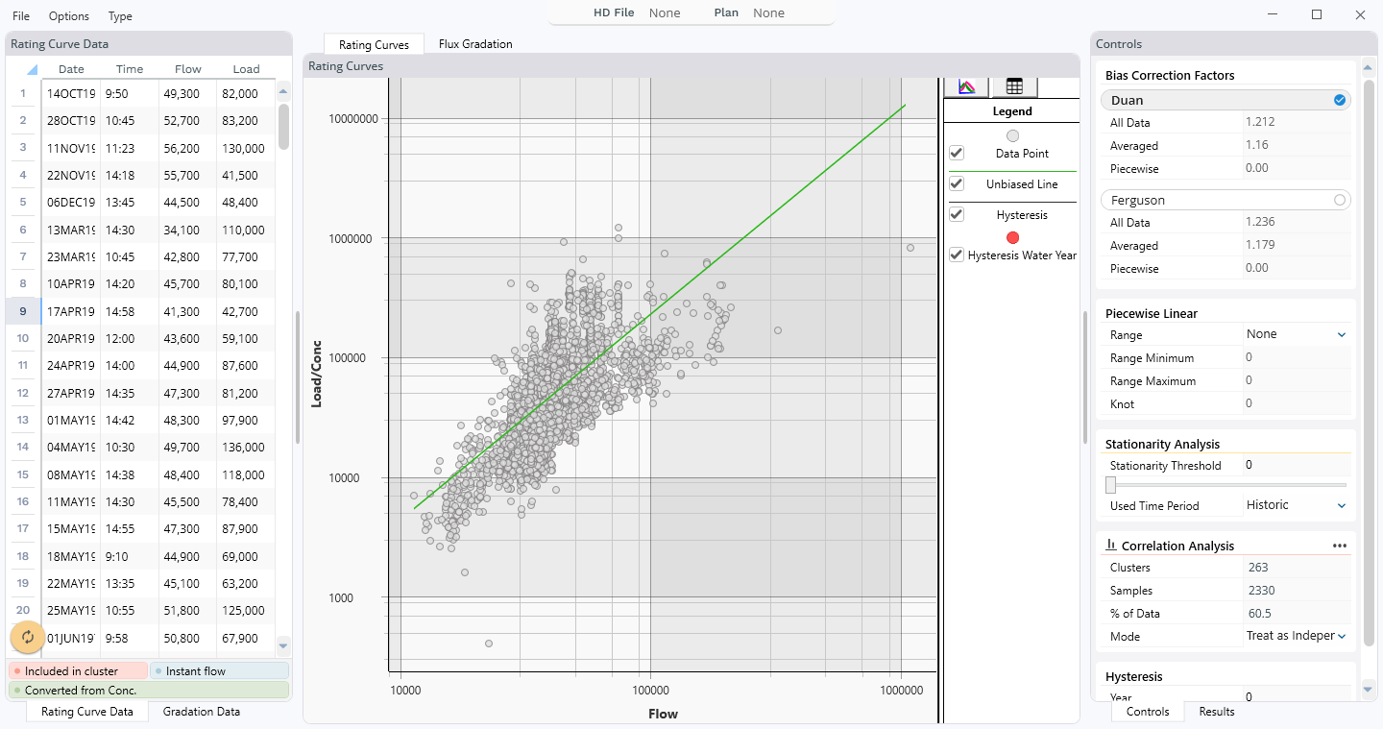Open the plot view icon above Legend
The image size is (1383, 729).
coord(967,86)
